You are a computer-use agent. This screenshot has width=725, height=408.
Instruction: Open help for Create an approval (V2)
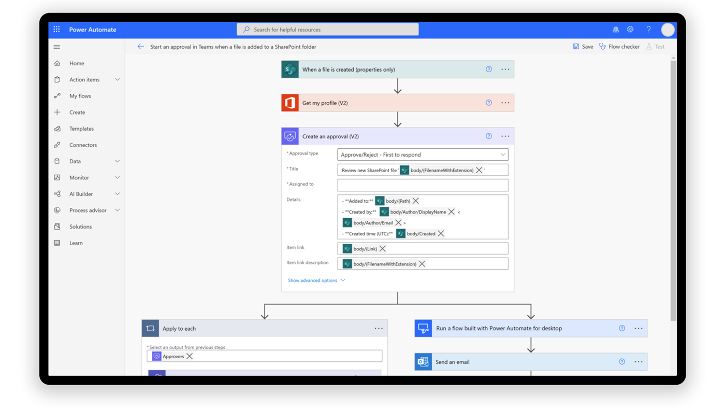tap(489, 136)
